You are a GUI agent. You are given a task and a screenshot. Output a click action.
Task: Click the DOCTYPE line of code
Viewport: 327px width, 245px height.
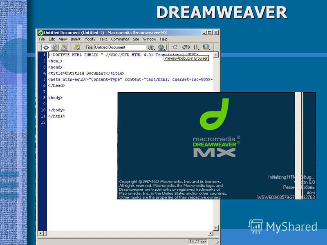coord(123,55)
